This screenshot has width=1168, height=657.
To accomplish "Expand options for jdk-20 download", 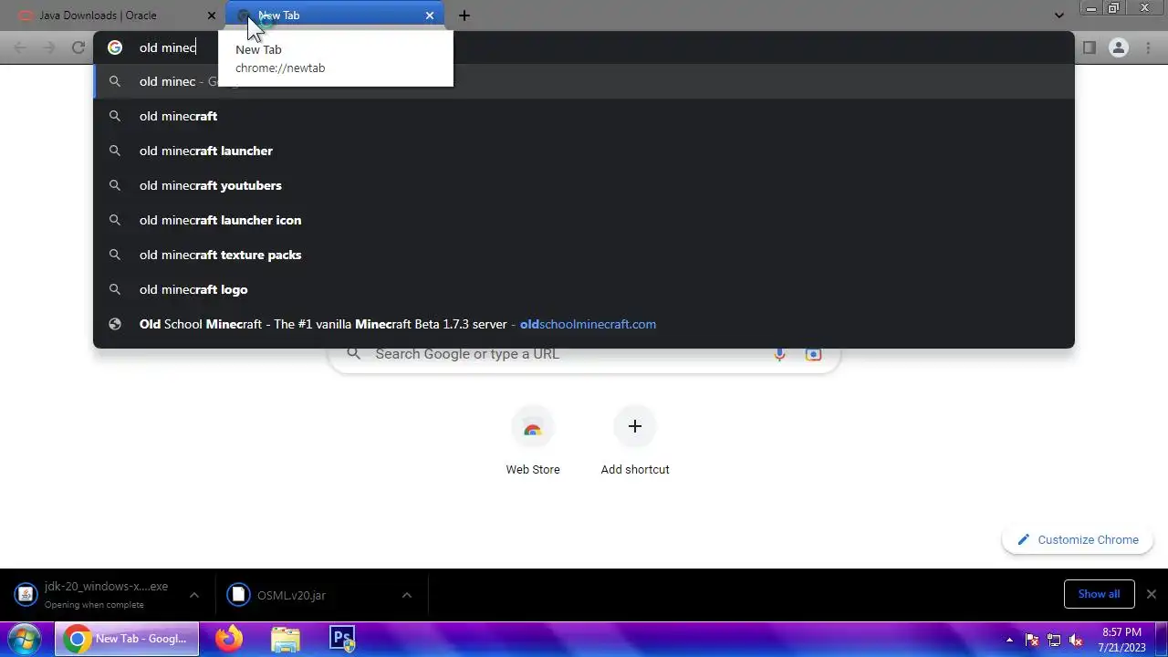I will (193, 595).
